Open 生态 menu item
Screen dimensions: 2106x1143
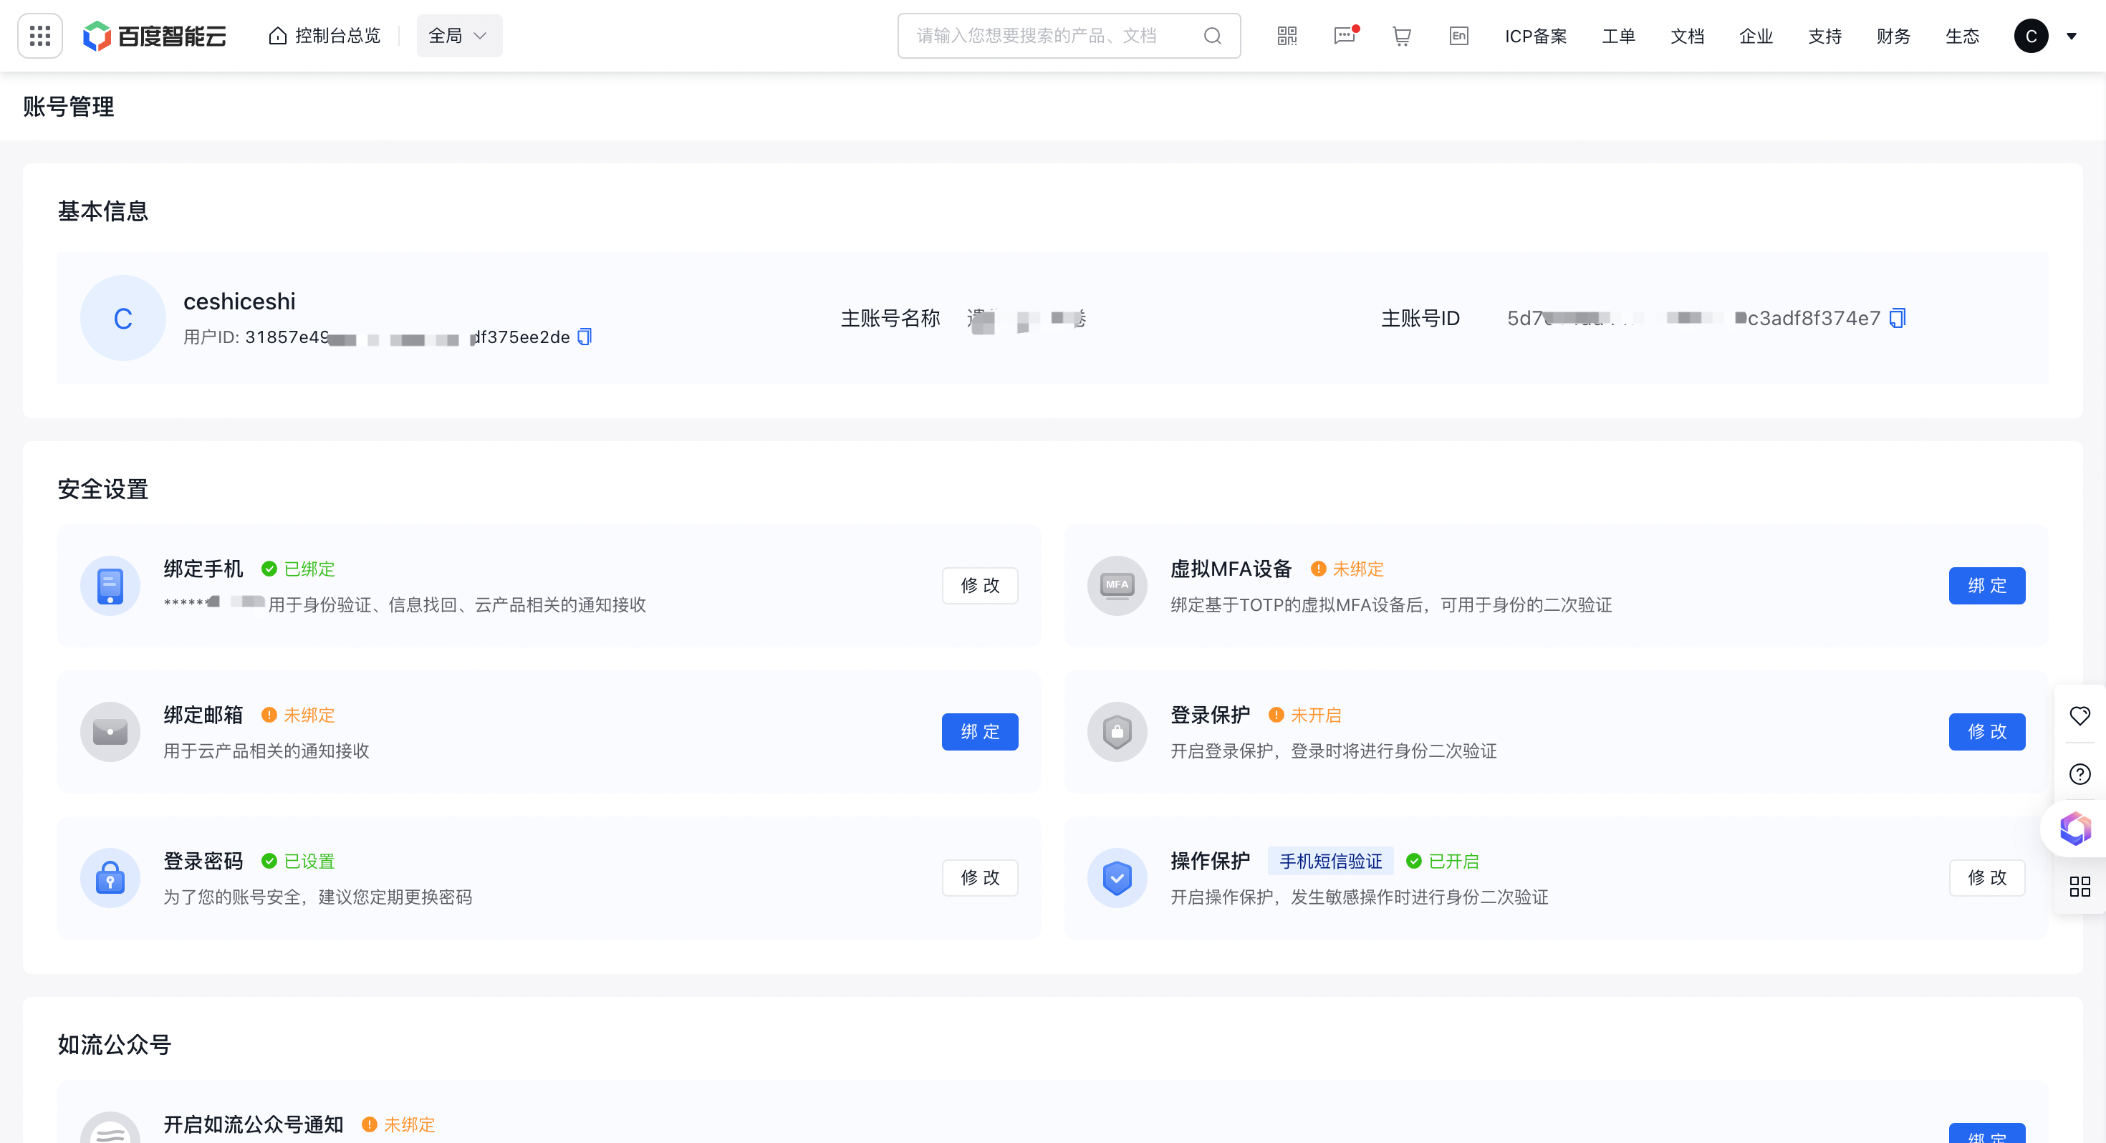1961,36
